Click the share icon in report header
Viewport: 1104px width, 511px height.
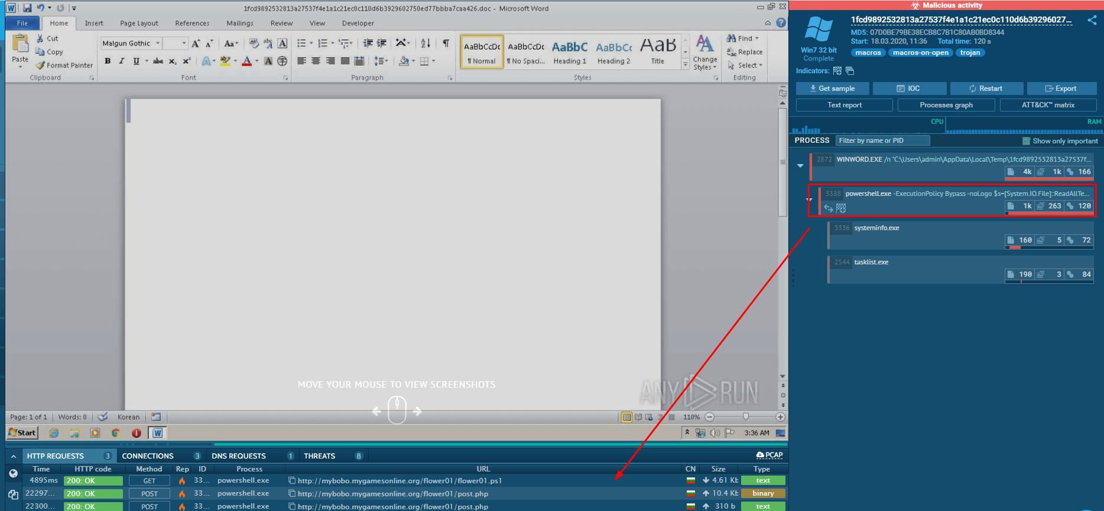pyautogui.click(x=1092, y=20)
